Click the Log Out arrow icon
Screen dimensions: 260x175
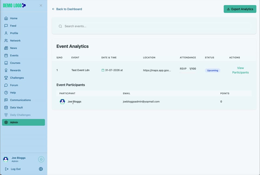(6, 169)
